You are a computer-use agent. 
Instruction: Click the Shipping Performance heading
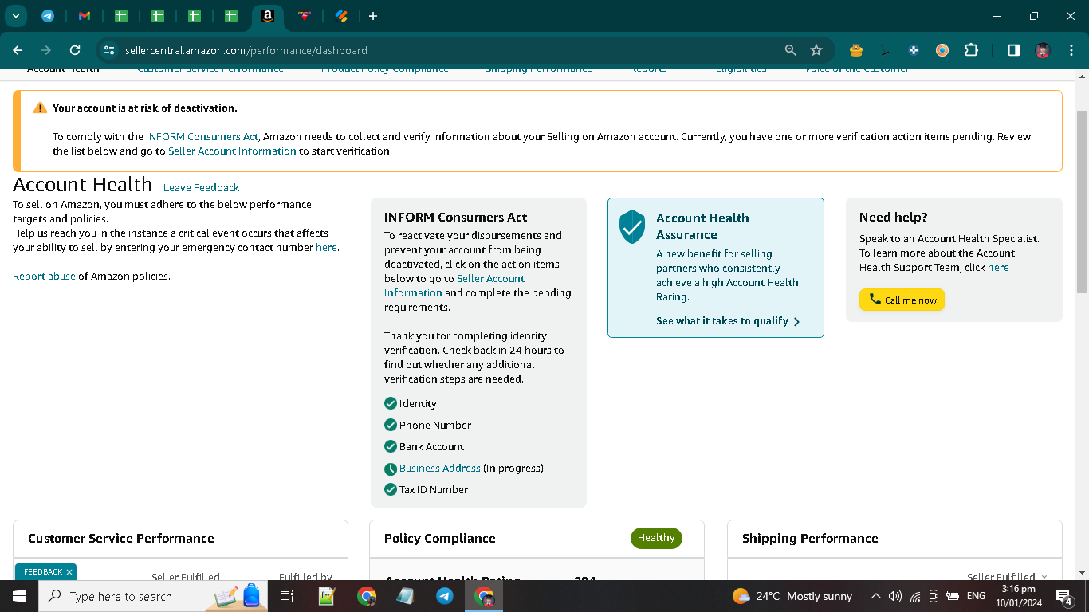pyautogui.click(x=810, y=538)
